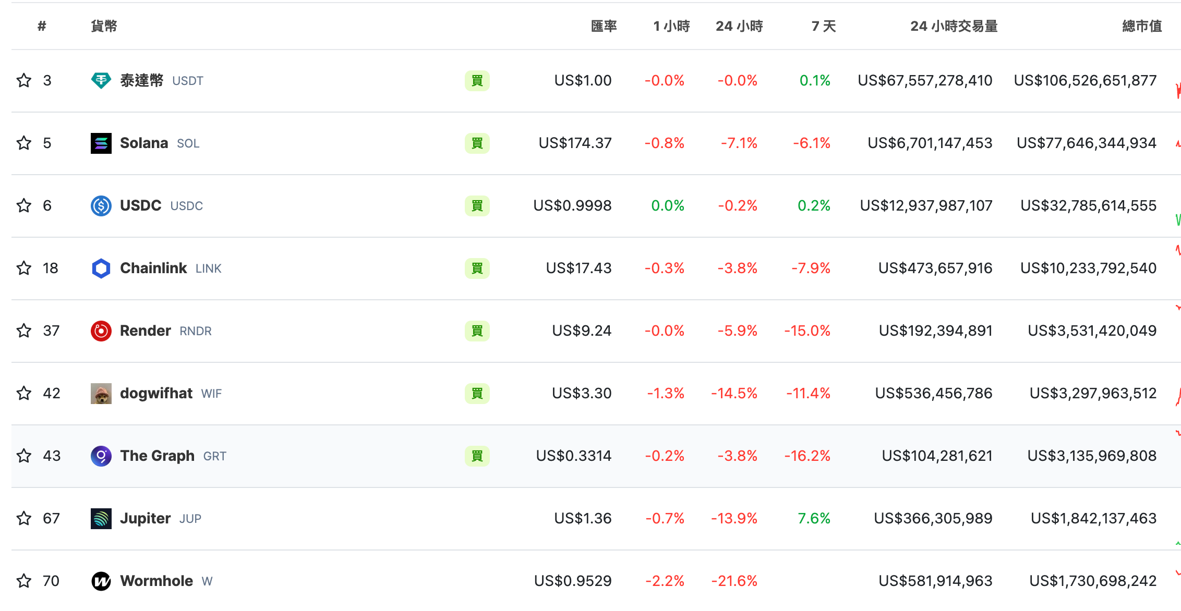Sort by the 24 小時 column header
Image resolution: width=1181 pixels, height=611 pixels.
(x=739, y=26)
